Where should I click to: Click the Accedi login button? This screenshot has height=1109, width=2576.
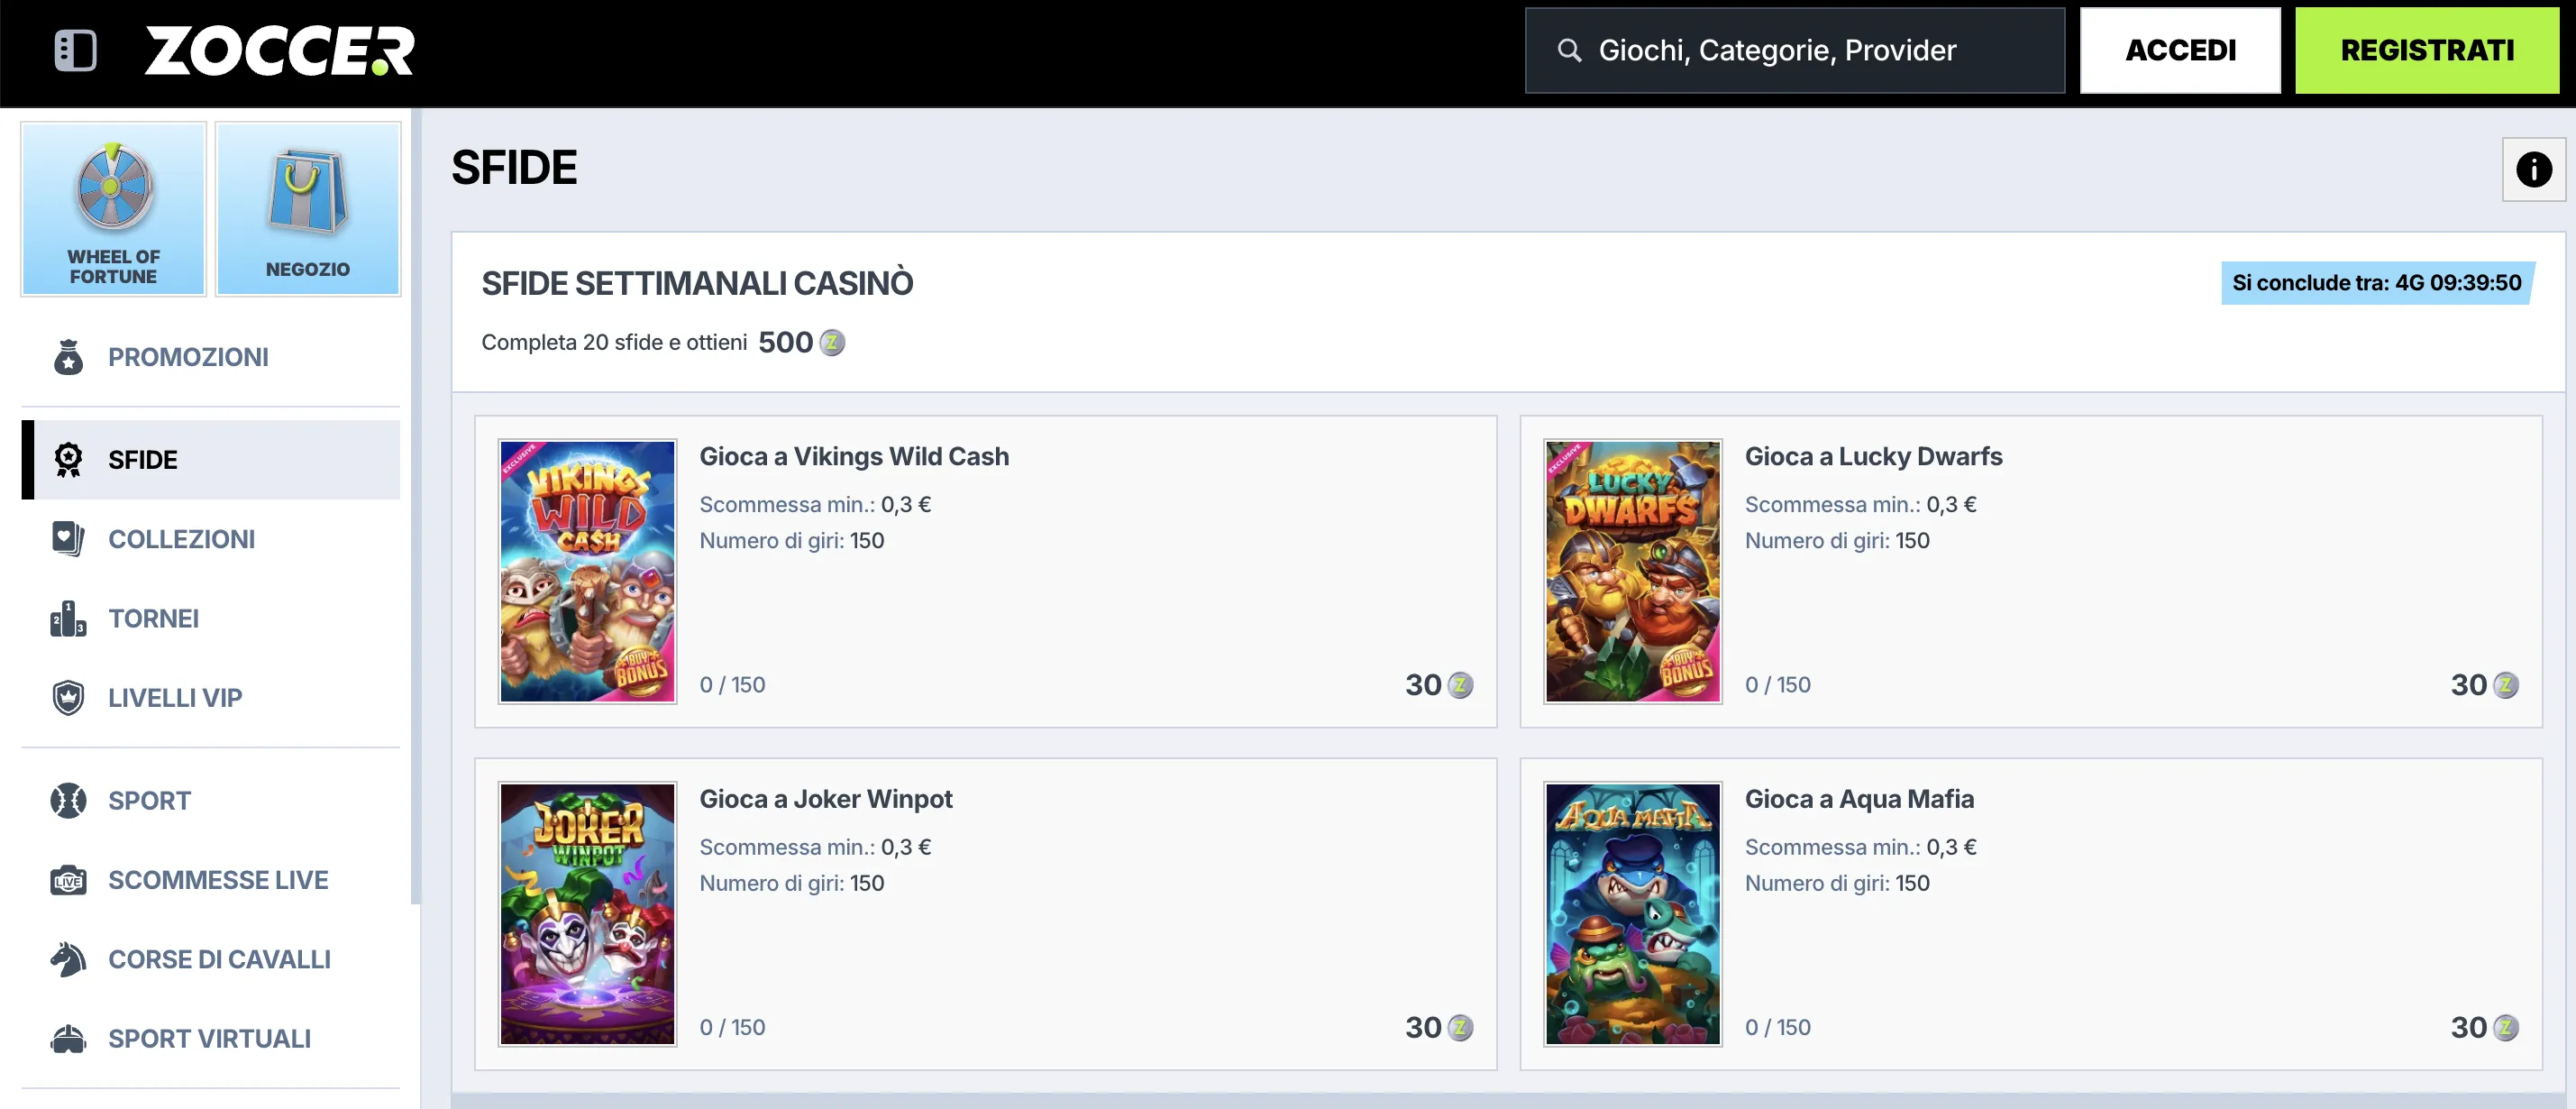2180,50
